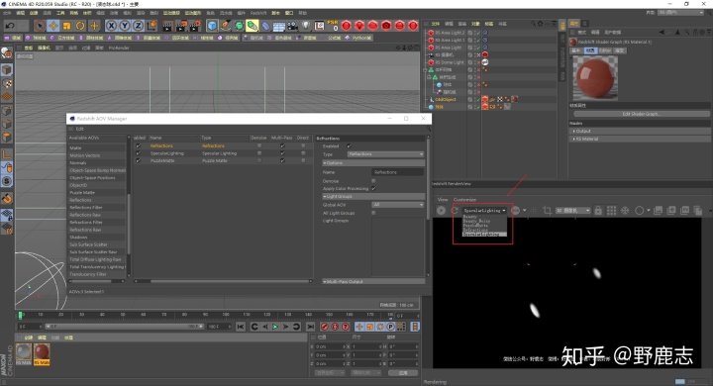Viewport: 713px width, 386px height.
Task: Toggle the Y axis lock
Action: (125, 26)
